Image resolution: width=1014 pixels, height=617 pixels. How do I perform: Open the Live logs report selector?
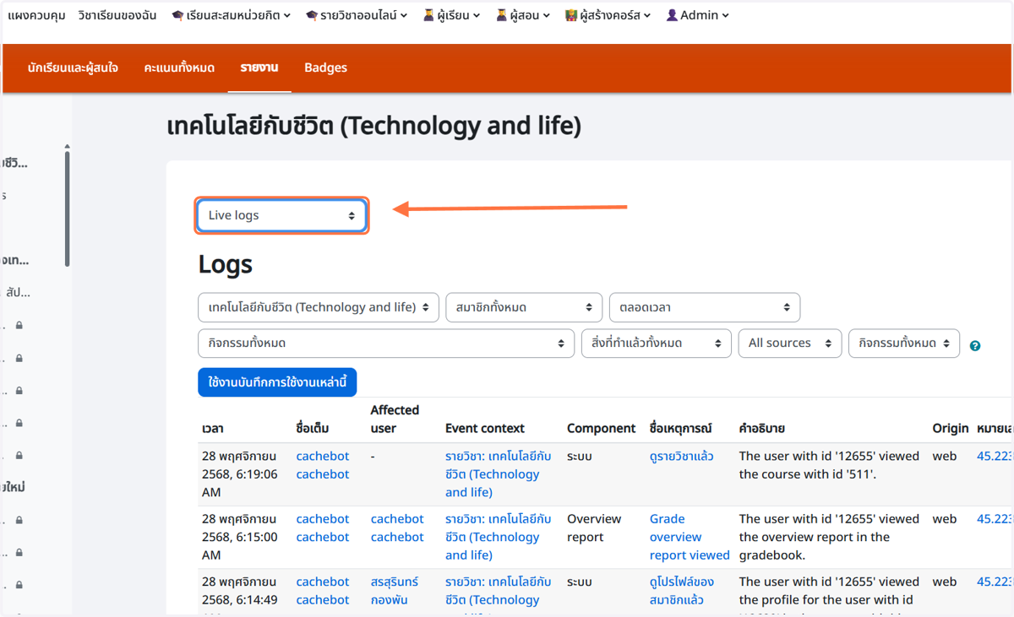tap(281, 215)
